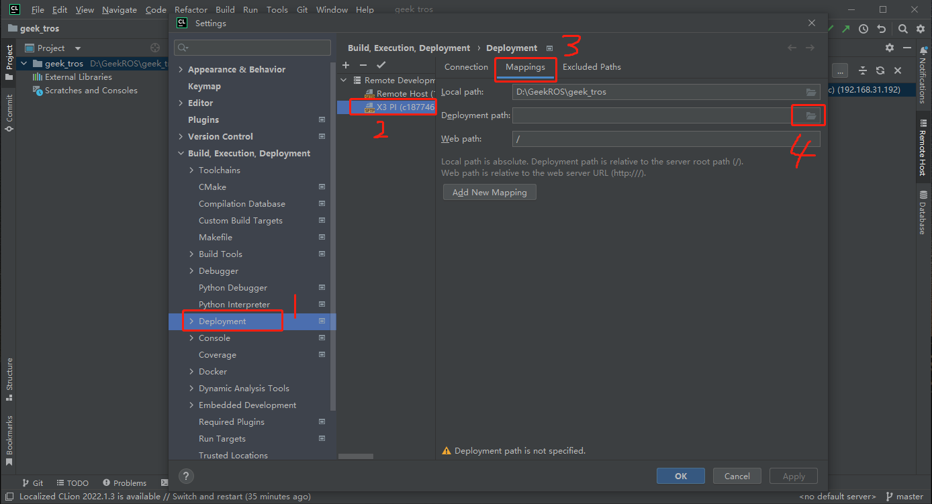Open Remote Host panel gear options

point(890,48)
